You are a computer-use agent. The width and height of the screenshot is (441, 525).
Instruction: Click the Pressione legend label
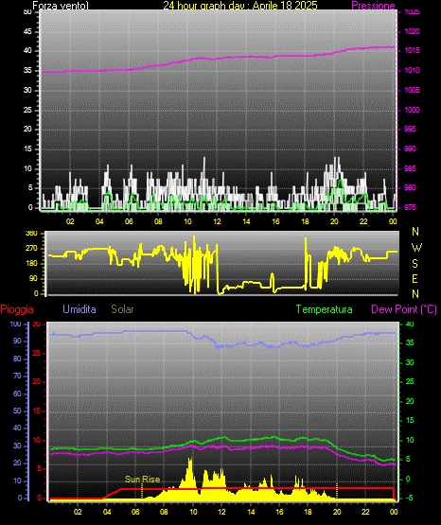coord(373,6)
